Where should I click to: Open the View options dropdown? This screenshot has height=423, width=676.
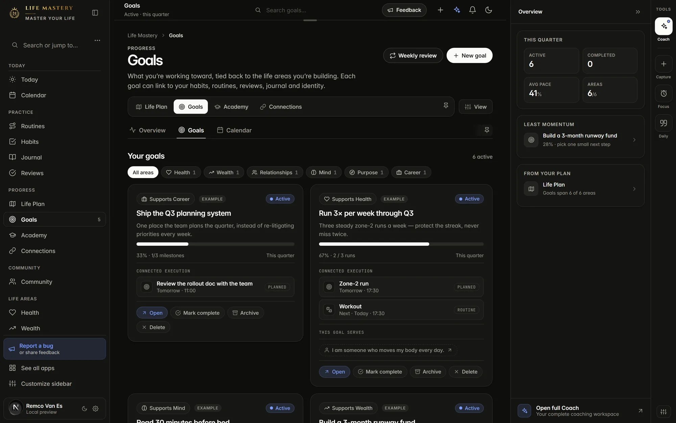tap(476, 107)
